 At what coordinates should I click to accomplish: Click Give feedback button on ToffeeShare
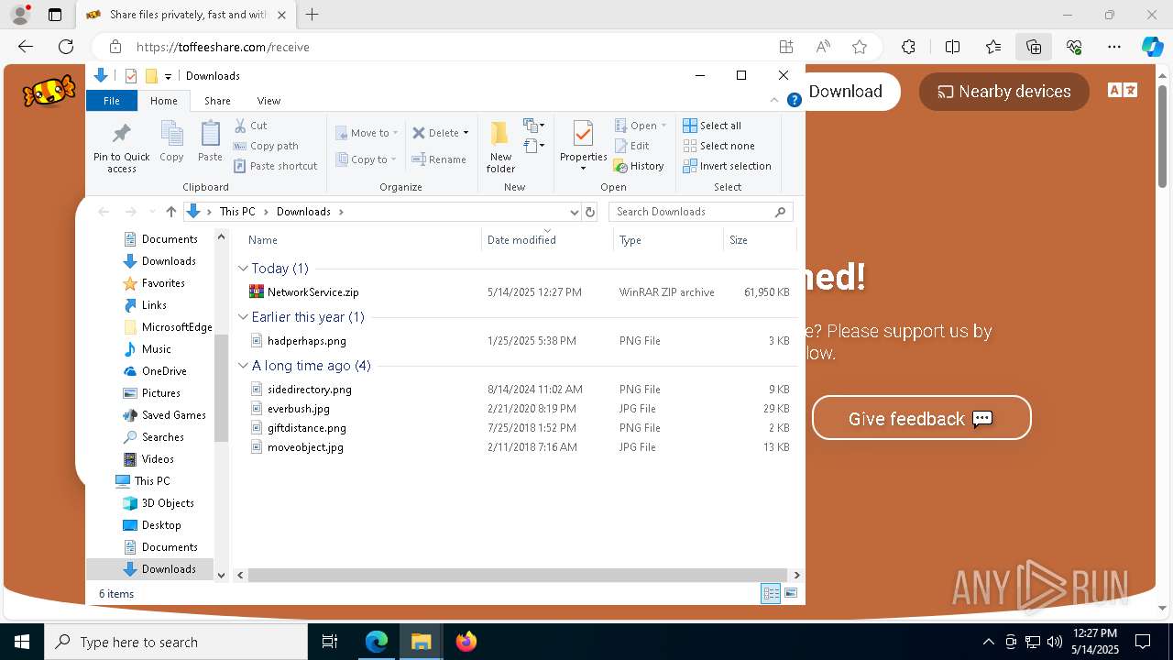pos(922,418)
